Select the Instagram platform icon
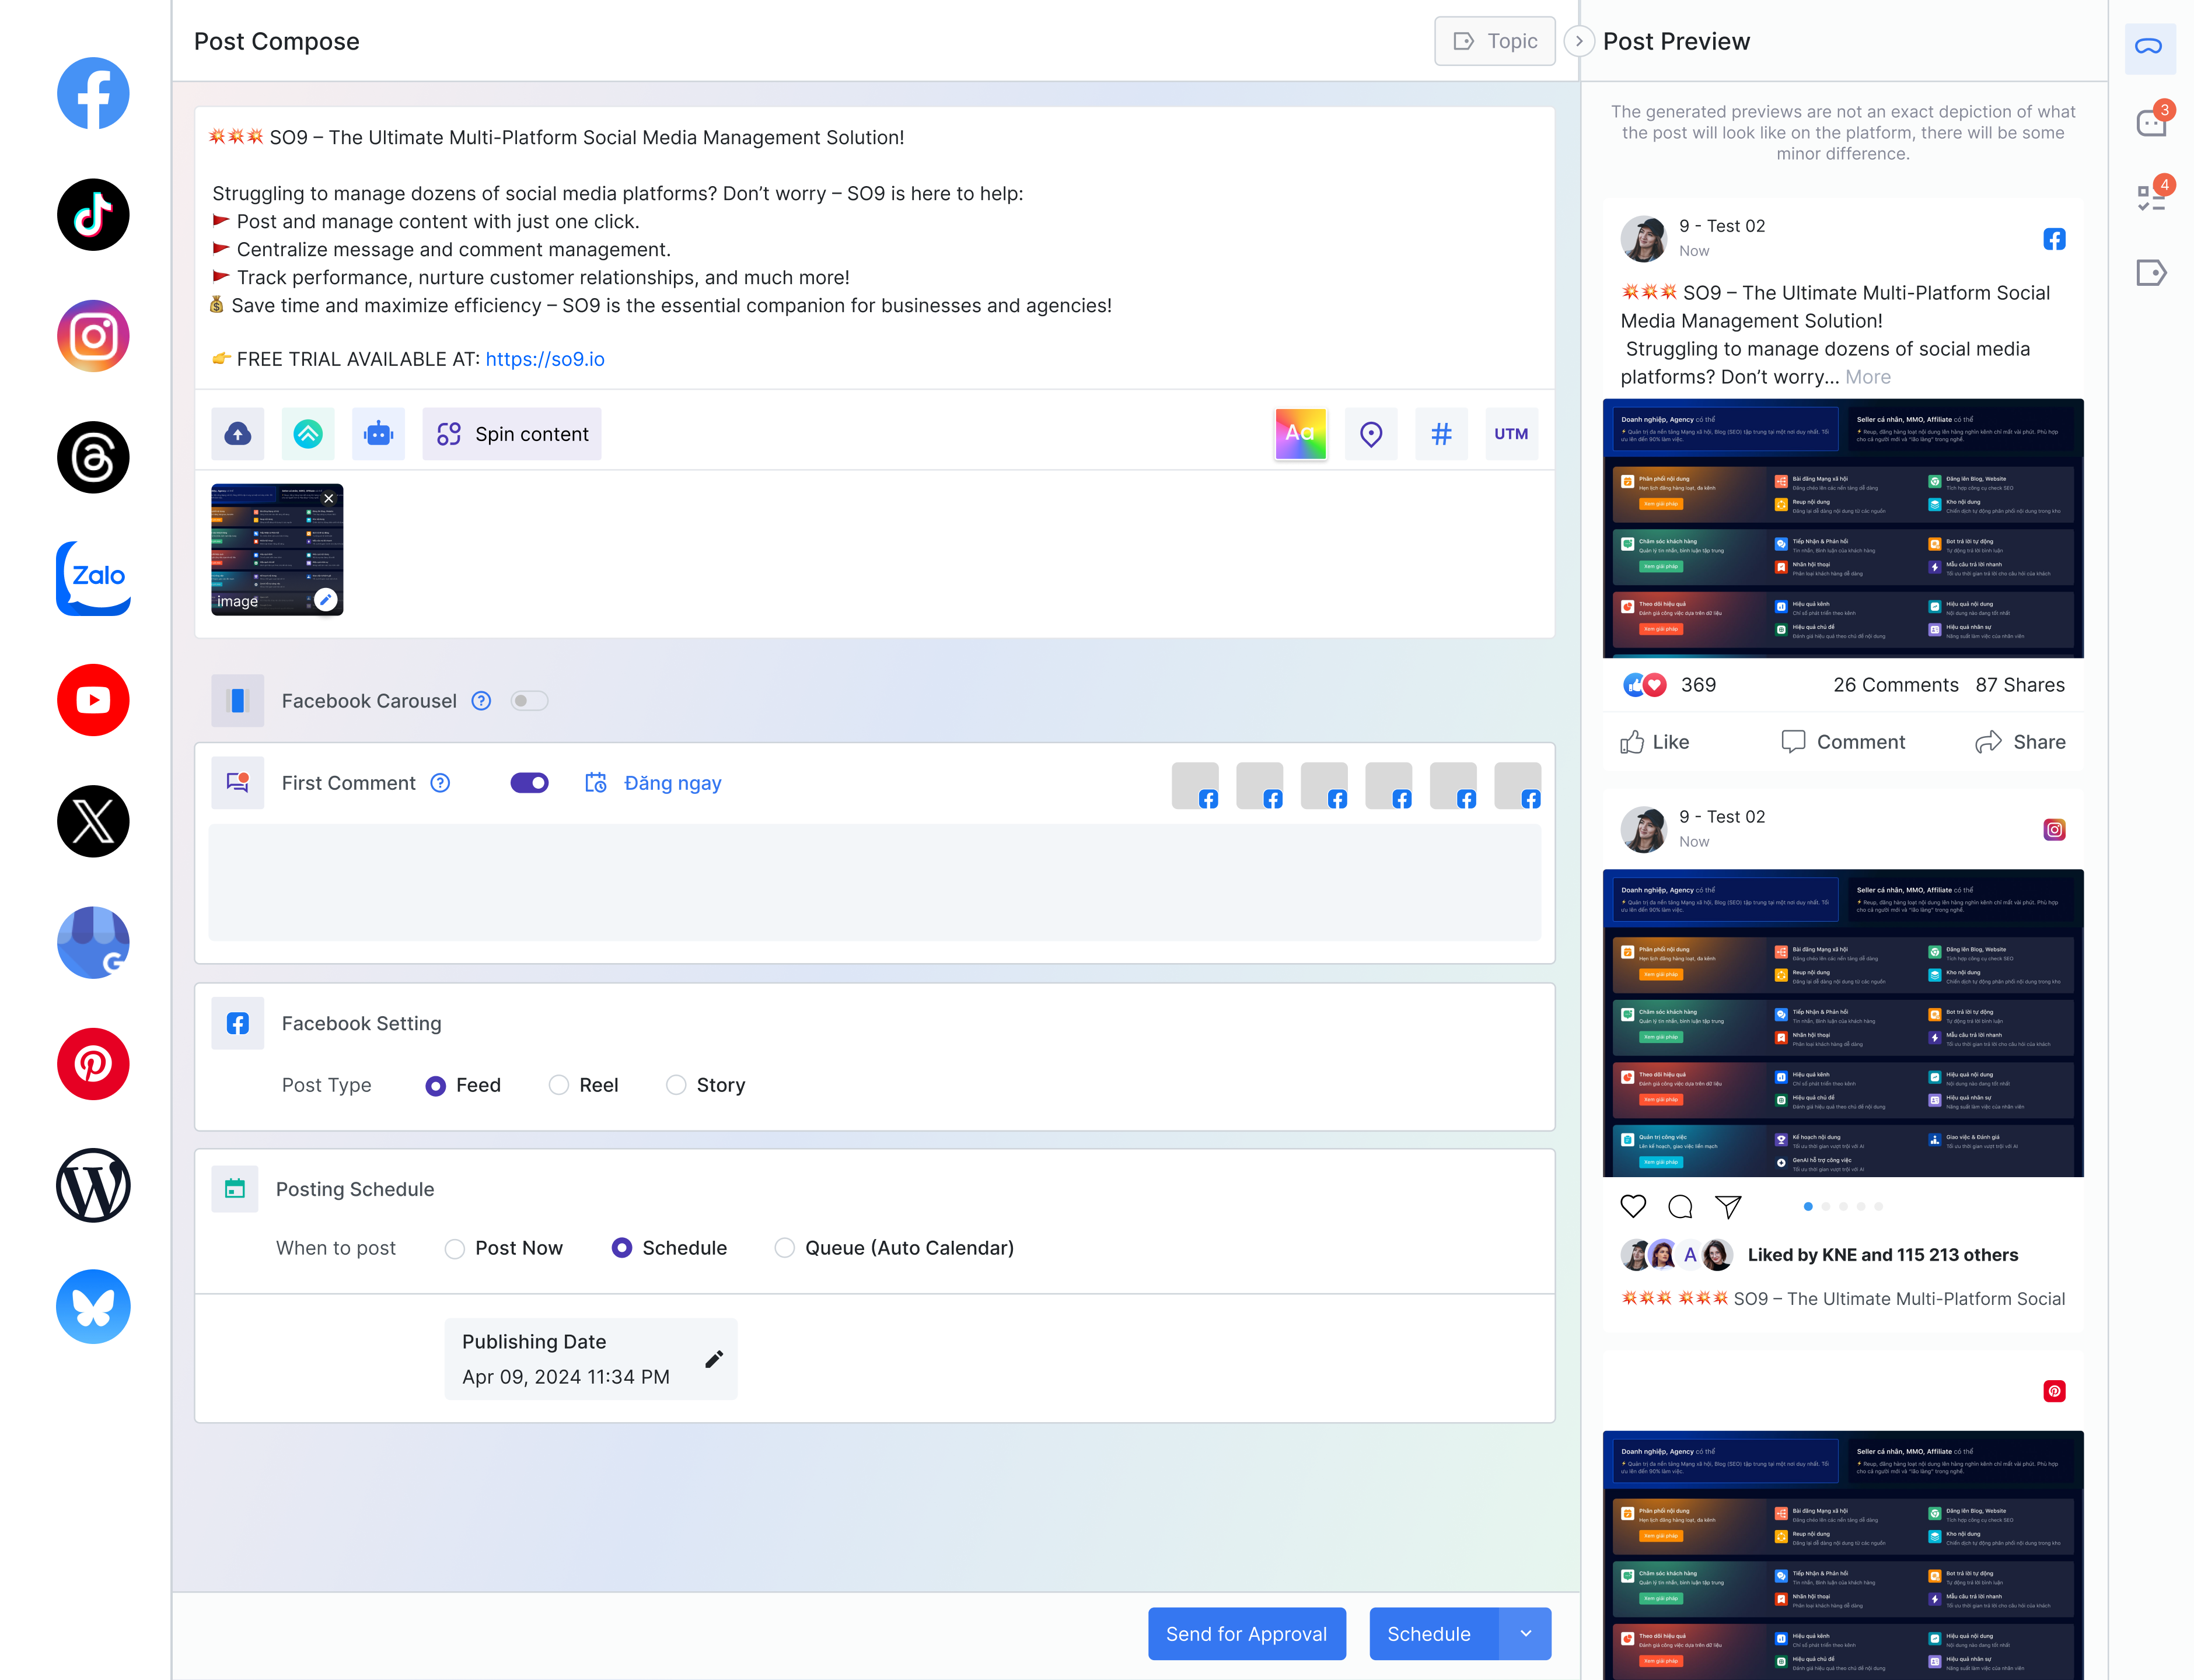 pyautogui.click(x=93, y=336)
